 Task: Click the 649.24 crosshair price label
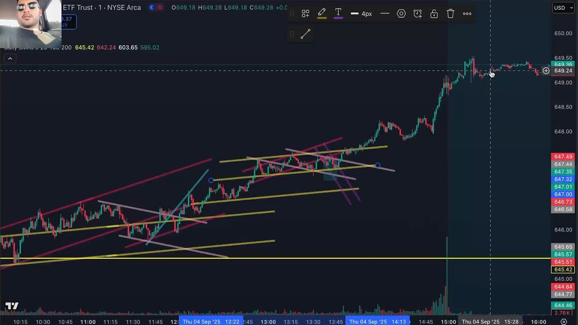[x=563, y=71]
